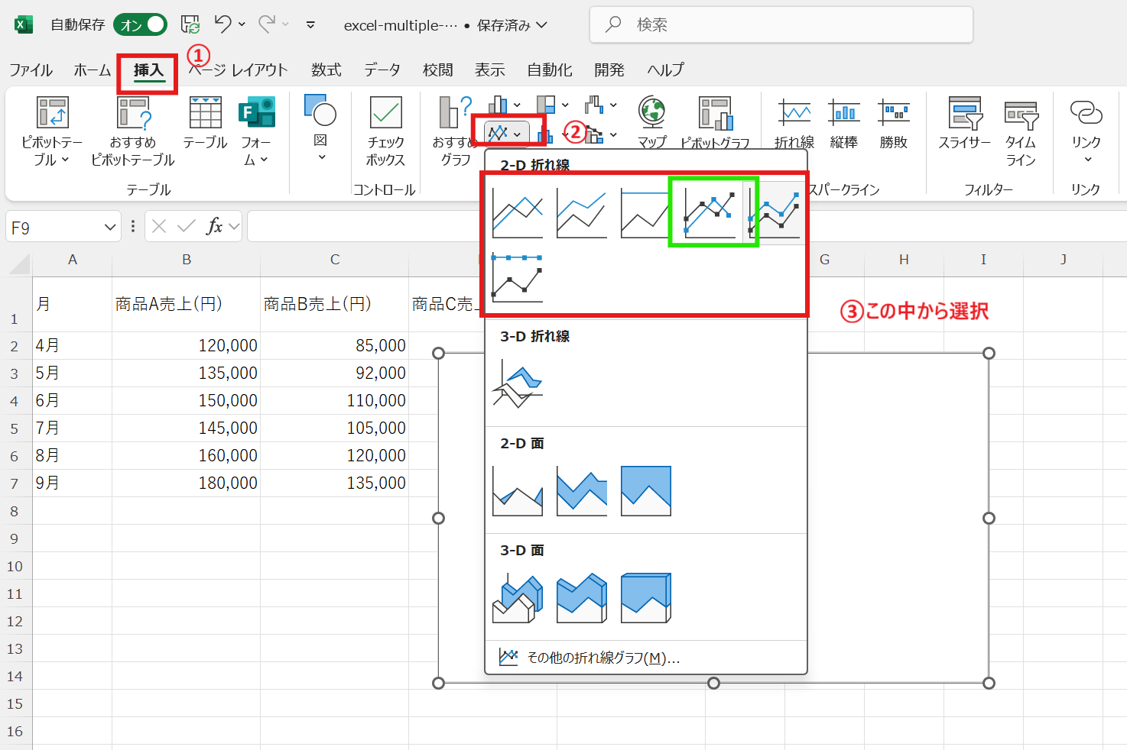This screenshot has height=750, width=1127.
Task: Pick the 3-D area chart icon
Action: tap(518, 598)
